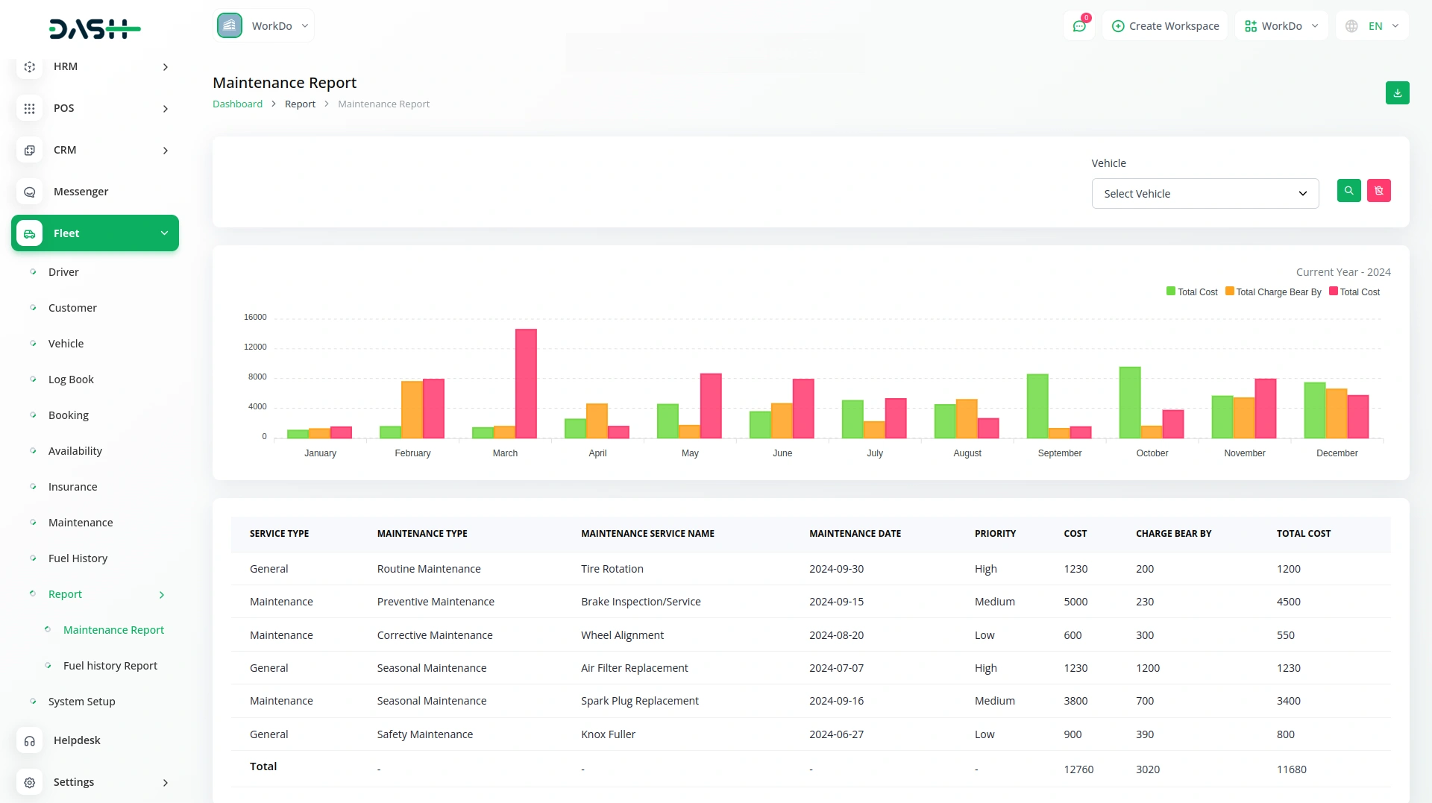Click the DASH logo
Screen dimensions: 1432x803
tap(95, 29)
